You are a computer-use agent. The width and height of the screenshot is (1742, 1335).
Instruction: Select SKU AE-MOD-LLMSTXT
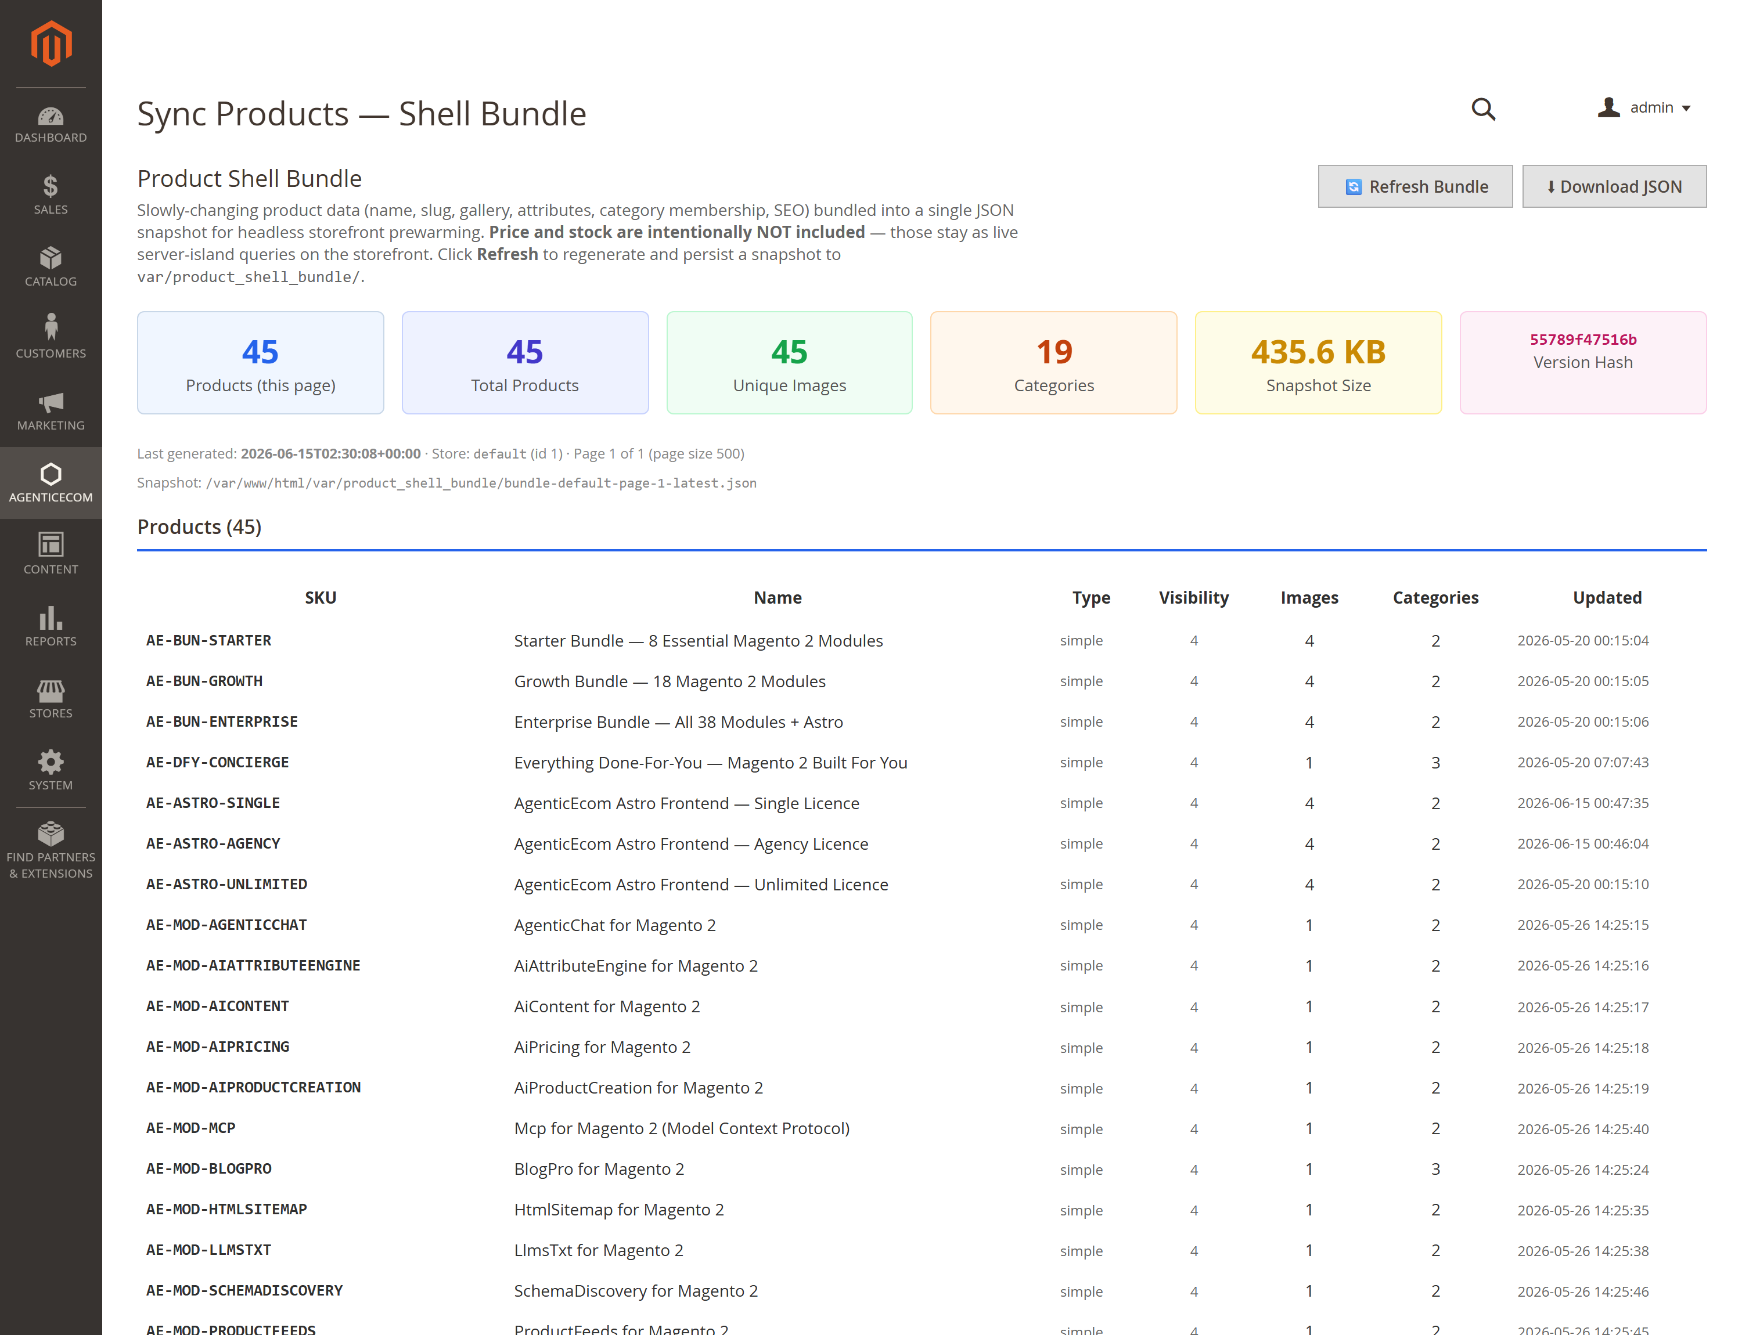point(208,1249)
